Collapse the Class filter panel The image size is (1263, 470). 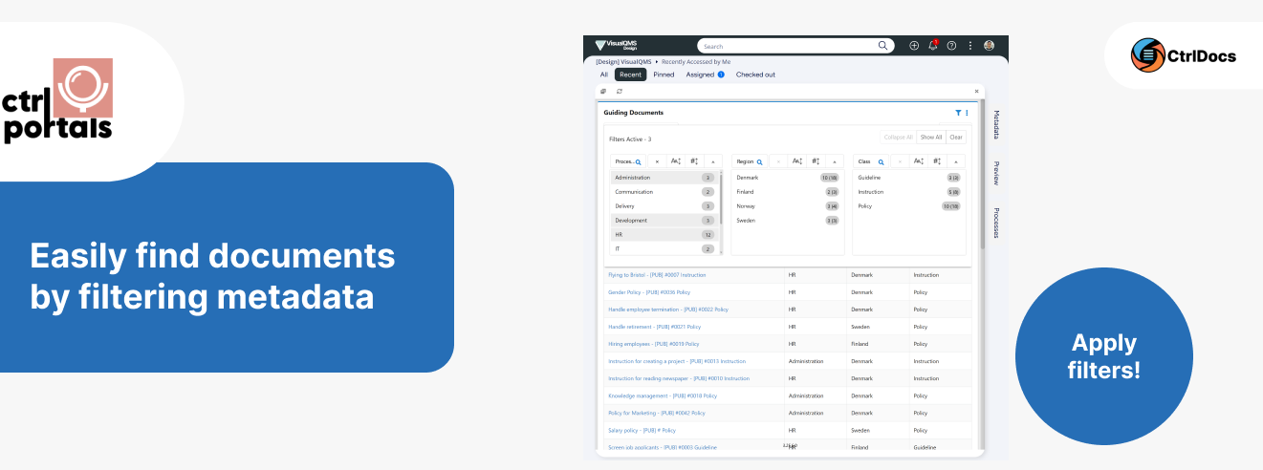[955, 162]
